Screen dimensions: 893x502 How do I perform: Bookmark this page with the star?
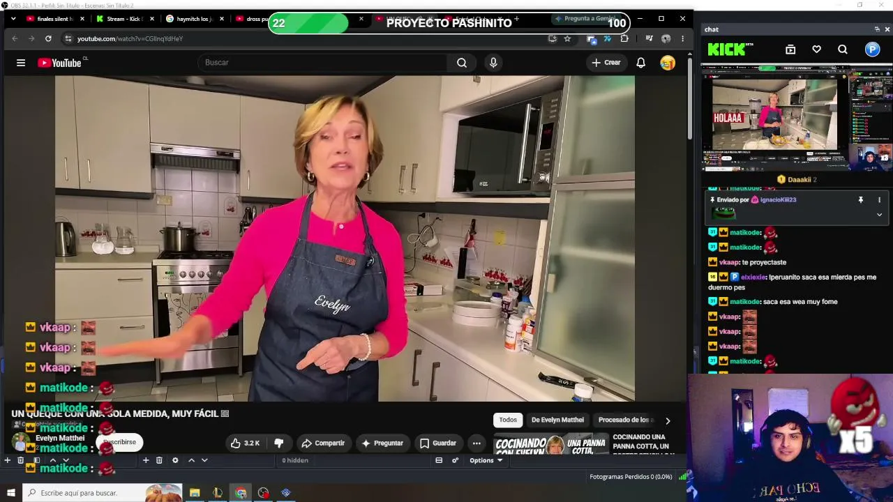click(567, 38)
